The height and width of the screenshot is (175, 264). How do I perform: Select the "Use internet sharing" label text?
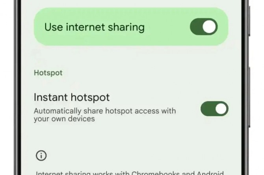[x=95, y=27]
